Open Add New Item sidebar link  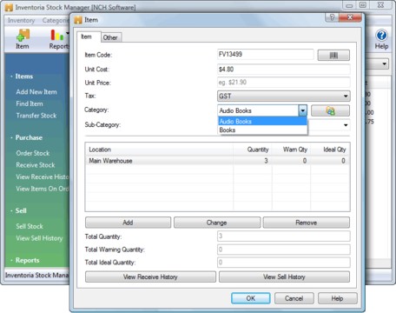tap(36, 92)
